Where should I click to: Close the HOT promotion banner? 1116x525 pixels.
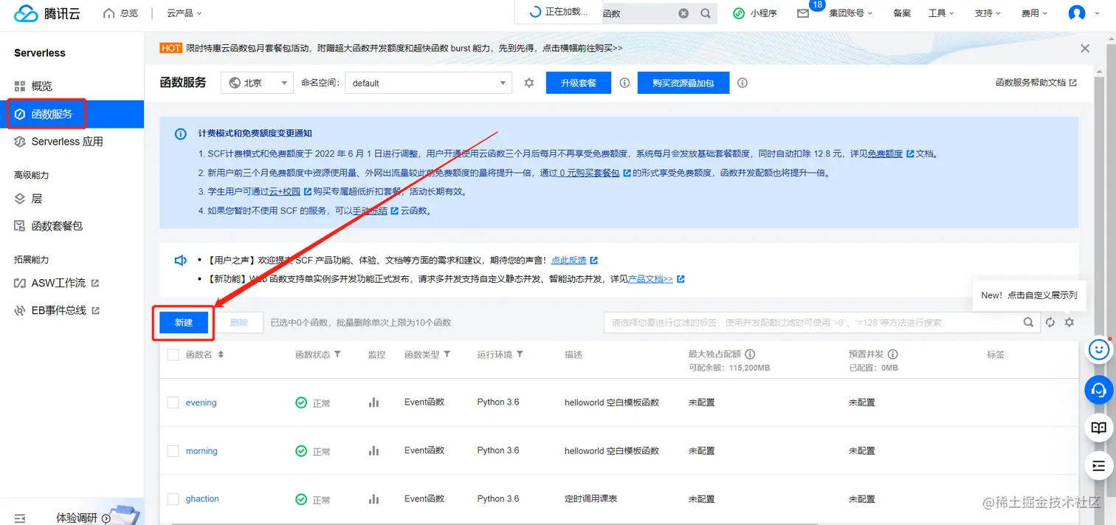coord(1085,48)
